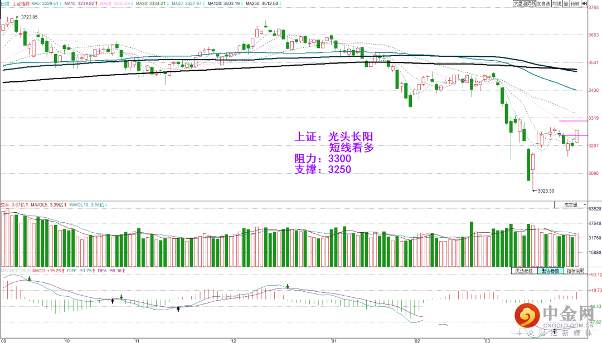Viewport: 602px width, 343px height.
Task: Click the 3023.30 low price label
Action: [x=546, y=190]
